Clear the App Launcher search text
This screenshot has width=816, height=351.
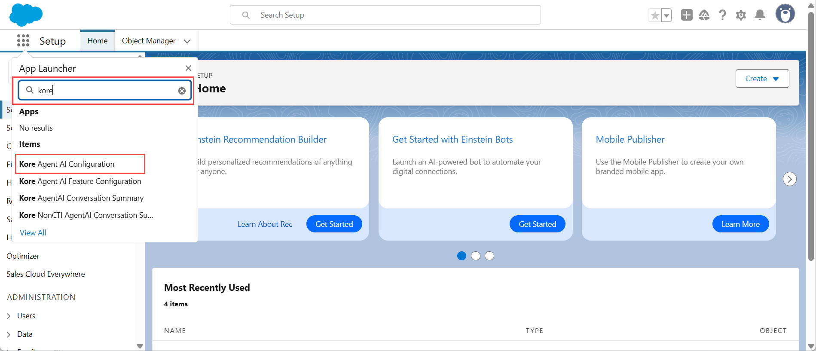coord(182,91)
